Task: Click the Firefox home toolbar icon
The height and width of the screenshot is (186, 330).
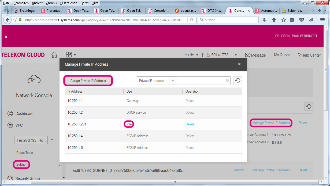Action: (x=274, y=20)
